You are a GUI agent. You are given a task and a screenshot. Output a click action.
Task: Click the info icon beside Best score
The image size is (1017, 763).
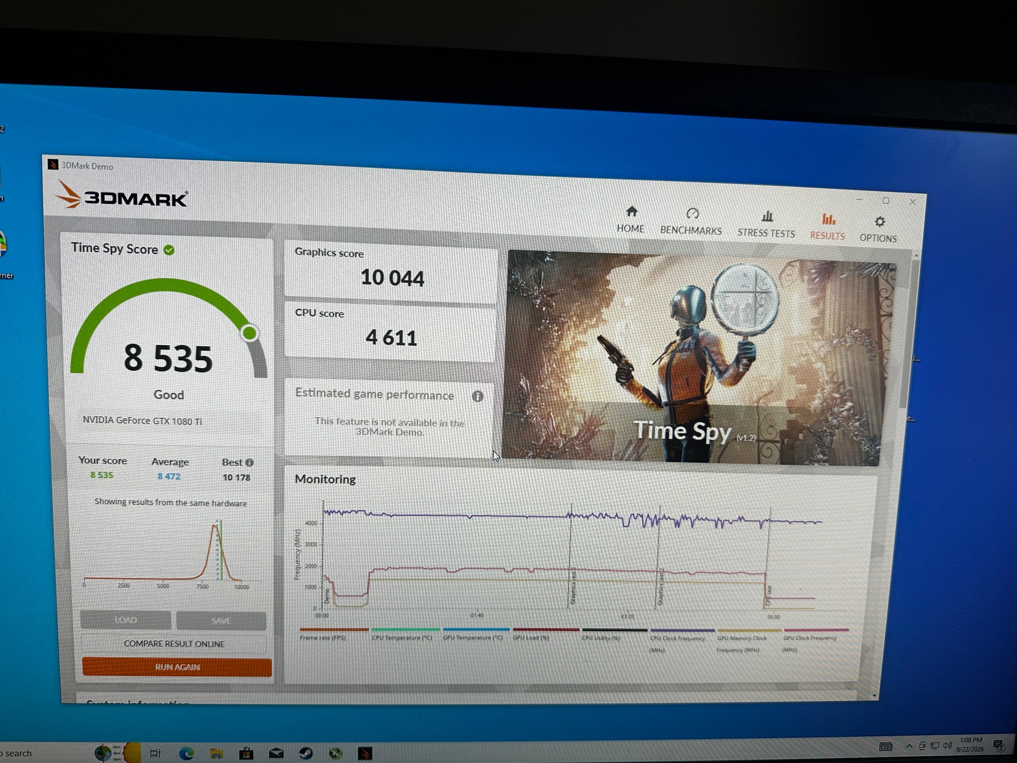tap(249, 462)
